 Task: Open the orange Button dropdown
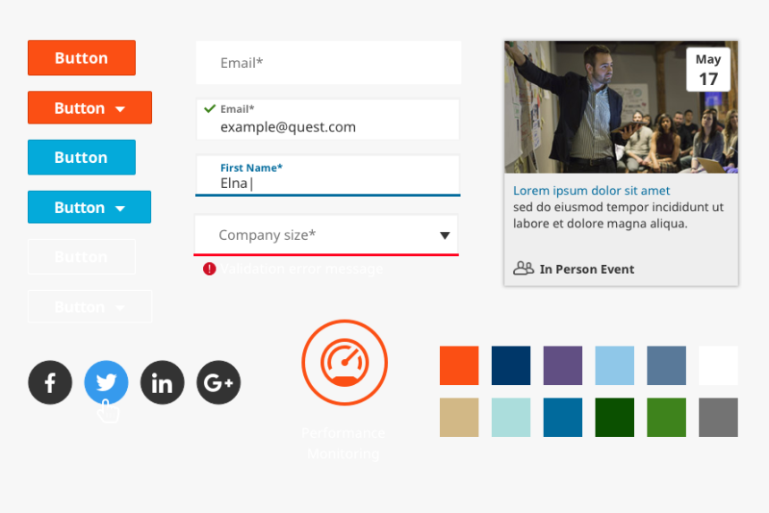tap(89, 108)
